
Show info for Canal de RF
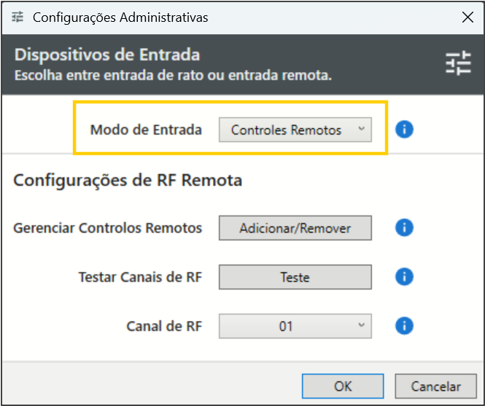pos(404,325)
